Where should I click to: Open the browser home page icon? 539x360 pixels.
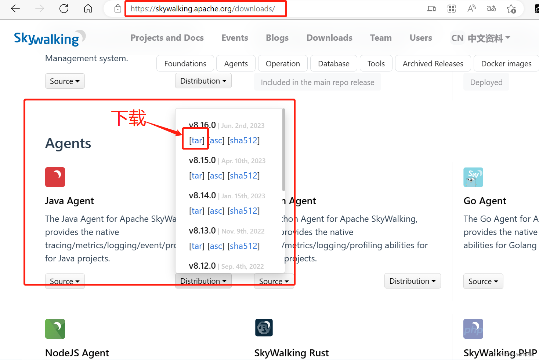[88, 8]
